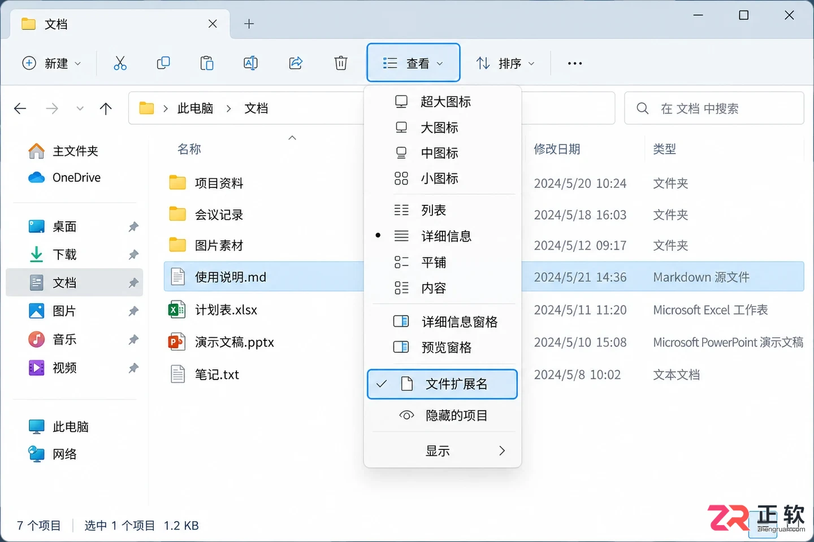Open OneDrive in navigation pane
Screen dimensions: 814x542
tap(75, 177)
